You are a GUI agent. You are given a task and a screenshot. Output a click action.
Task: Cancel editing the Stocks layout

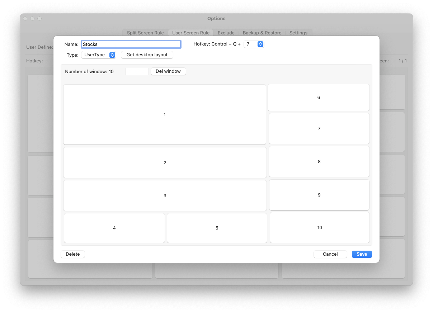[330, 254]
